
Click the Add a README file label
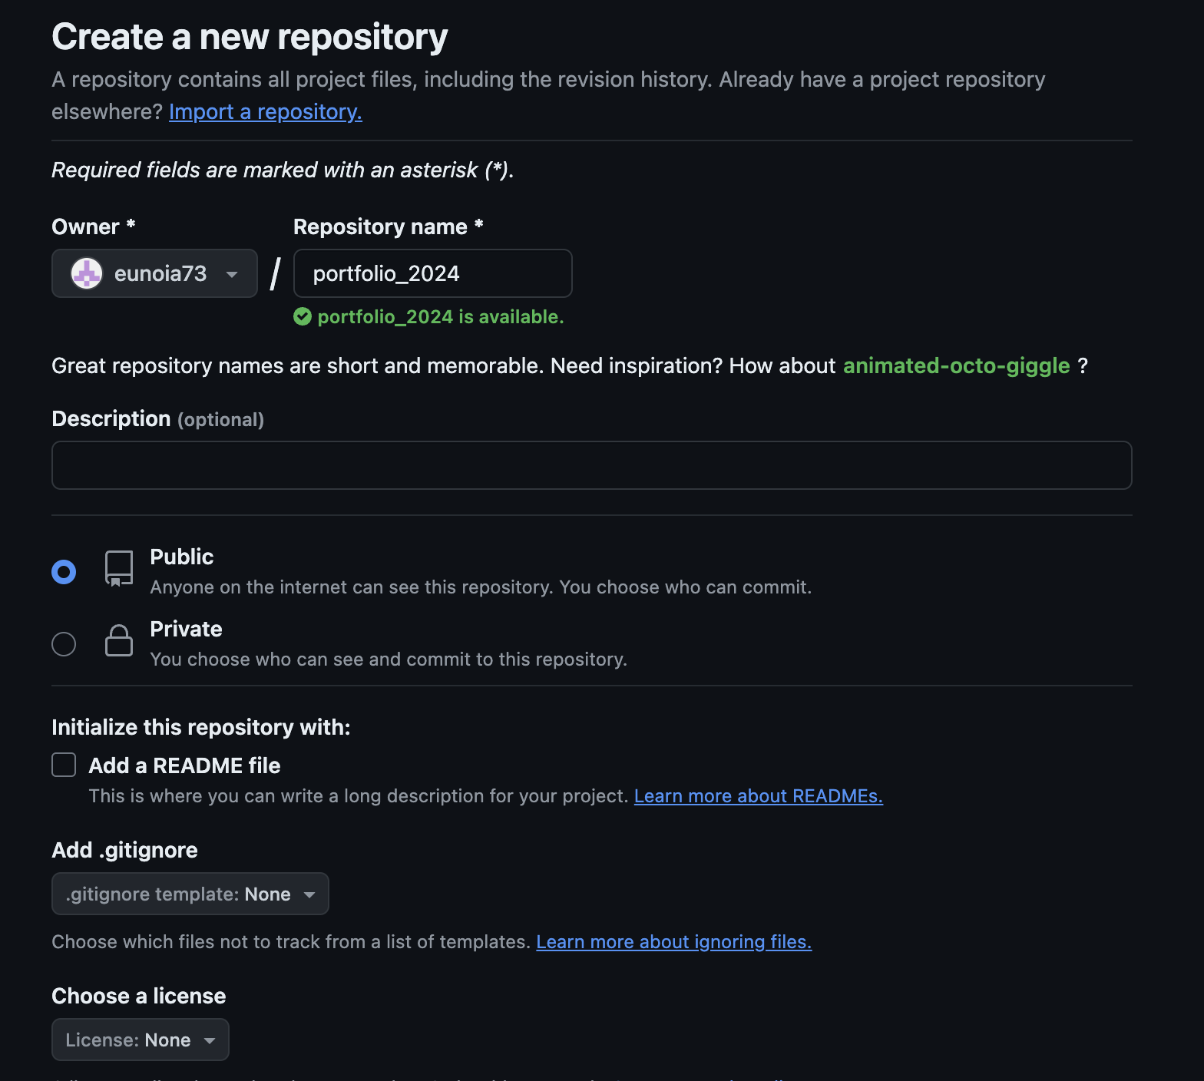[184, 765]
